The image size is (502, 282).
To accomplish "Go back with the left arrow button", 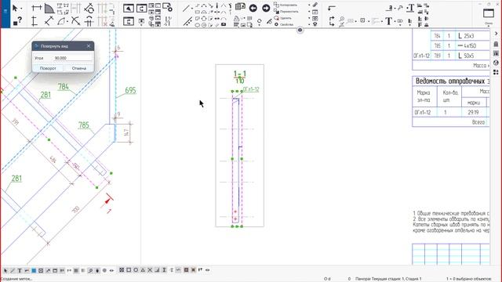I will point(253,9).
